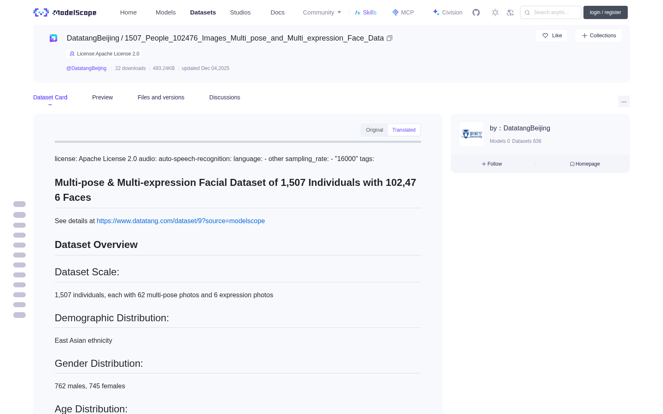Copy the dataset name with copy icon
This screenshot has height=414, width=663.
click(x=390, y=38)
